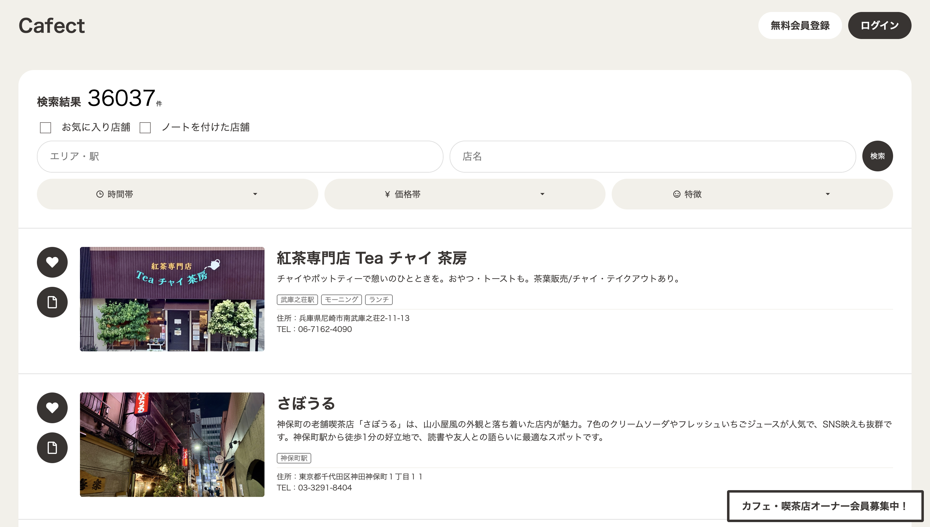Open note icon for さぼうる cafe
930x527 pixels.
[52, 448]
